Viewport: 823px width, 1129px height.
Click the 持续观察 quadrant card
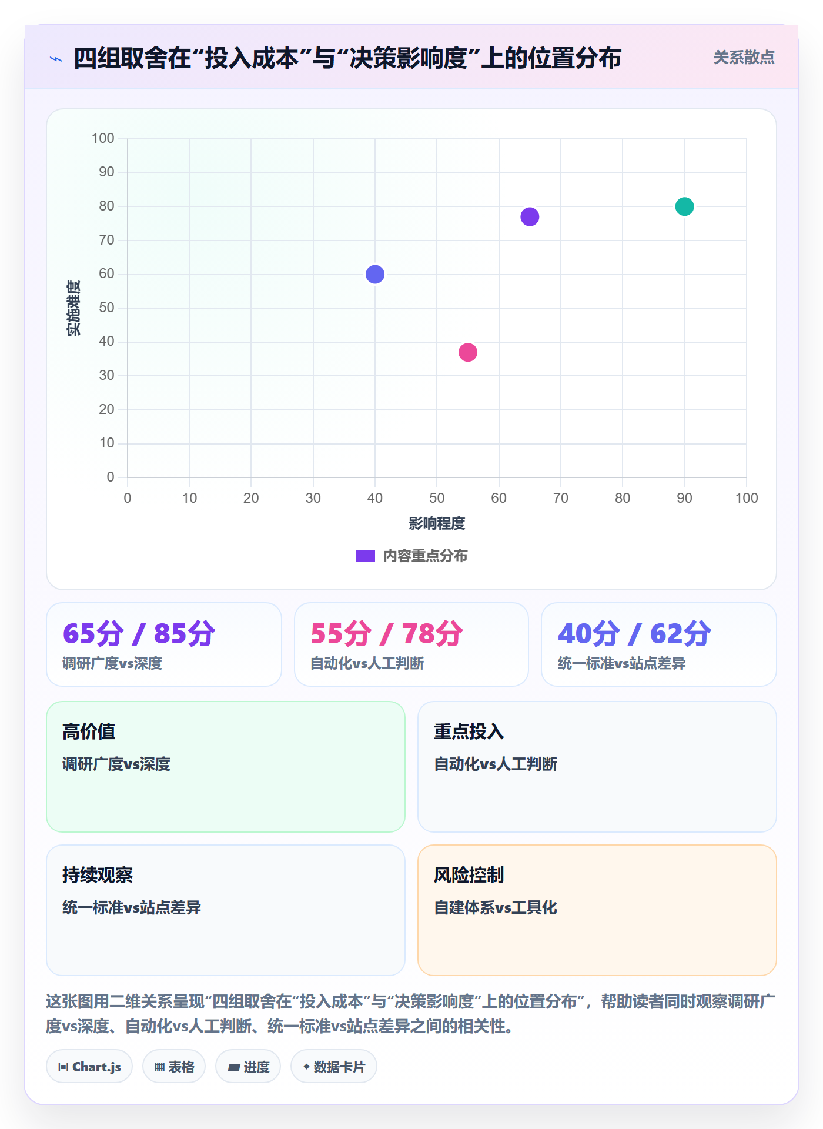pos(226,910)
